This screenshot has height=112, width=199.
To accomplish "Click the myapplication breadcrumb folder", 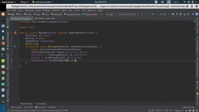I will pyautogui.click(x=72, y=14).
